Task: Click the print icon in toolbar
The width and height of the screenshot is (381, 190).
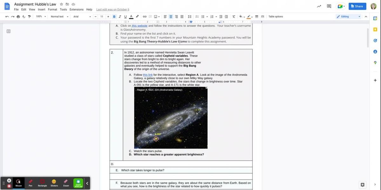Action: pos(18,16)
